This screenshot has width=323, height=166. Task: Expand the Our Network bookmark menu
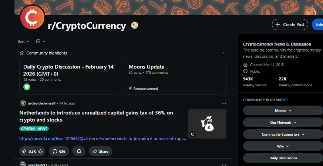click(283, 122)
